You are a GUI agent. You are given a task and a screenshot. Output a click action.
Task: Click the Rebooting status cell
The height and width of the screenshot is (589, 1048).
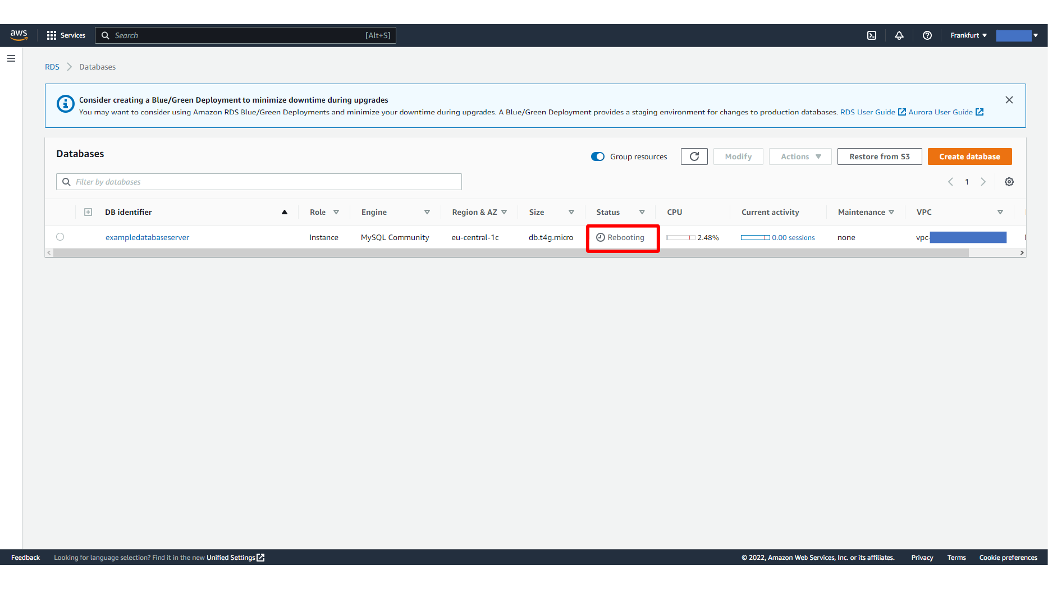pyautogui.click(x=620, y=238)
